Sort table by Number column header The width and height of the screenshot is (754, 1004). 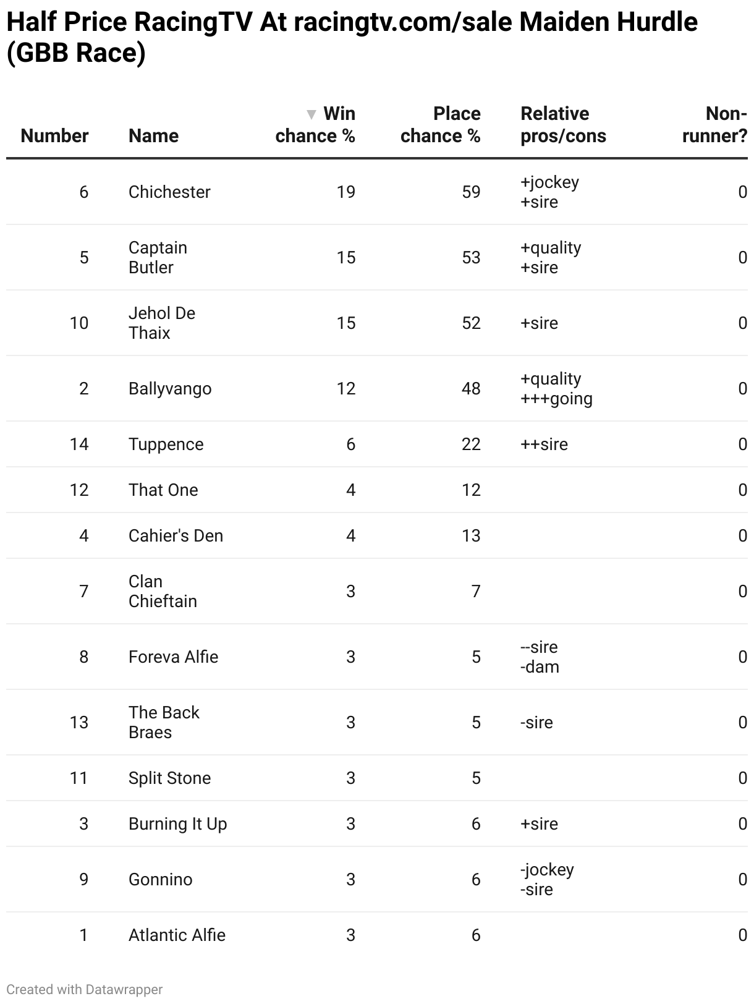[54, 135]
